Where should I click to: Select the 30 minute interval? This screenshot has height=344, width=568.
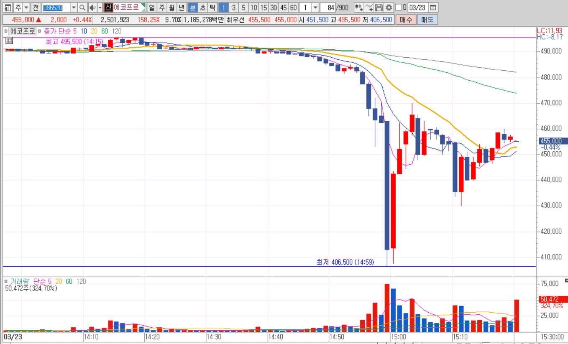click(274, 7)
